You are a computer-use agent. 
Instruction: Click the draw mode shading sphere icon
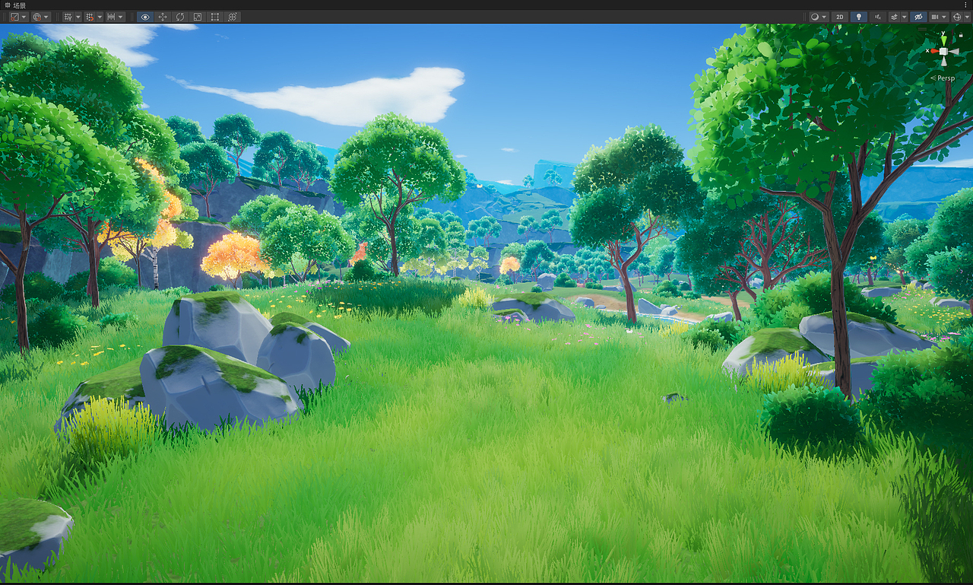(815, 17)
